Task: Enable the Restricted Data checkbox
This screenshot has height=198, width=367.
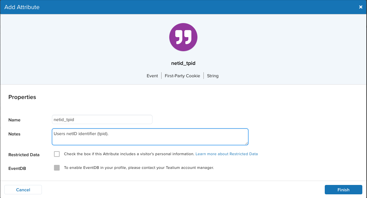Action: pos(57,154)
